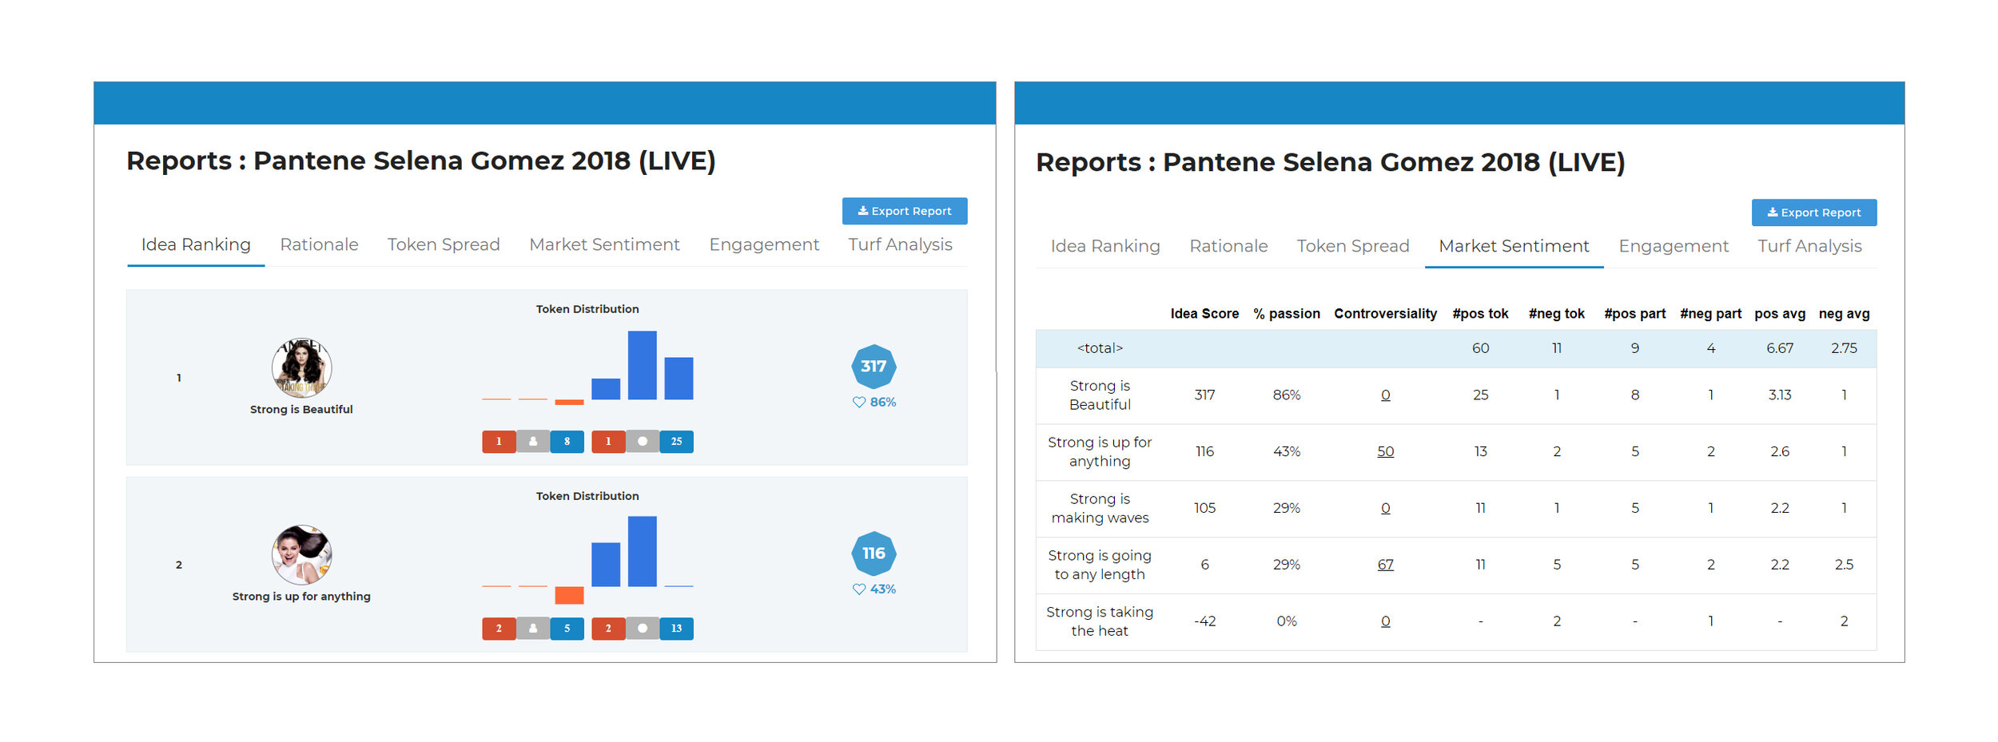Open the Strong is Beautiful idea thumbnail
The width and height of the screenshot is (1998, 742).
[301, 367]
